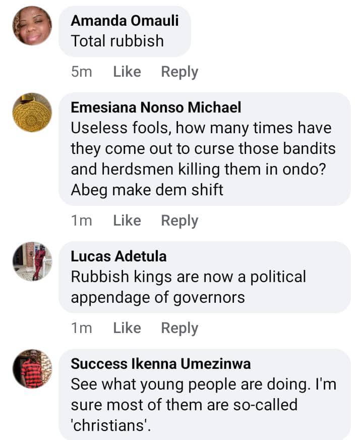Go to Lucas Adetula's profile name
The image size is (363, 440).
118,256
